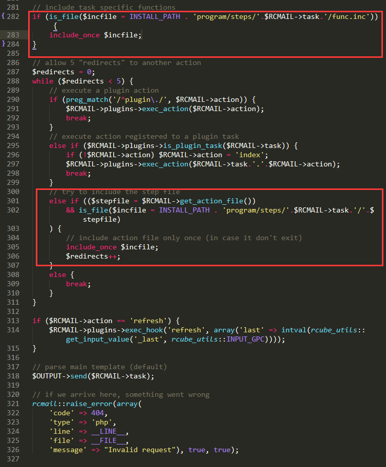Click '__LINE__' on line 324
This screenshot has height=467, width=386.
108,431
